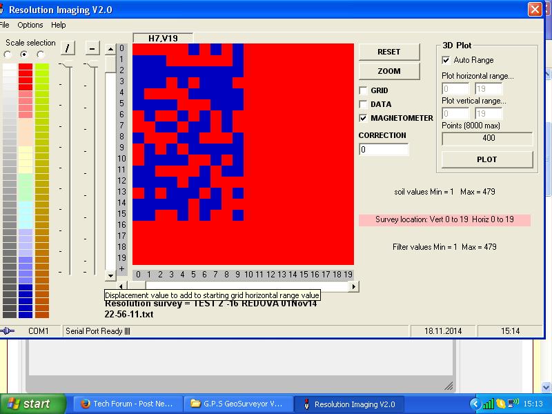This screenshot has width=552, height=414.
Task: Click the minus "–" scale button
Action: (92, 48)
